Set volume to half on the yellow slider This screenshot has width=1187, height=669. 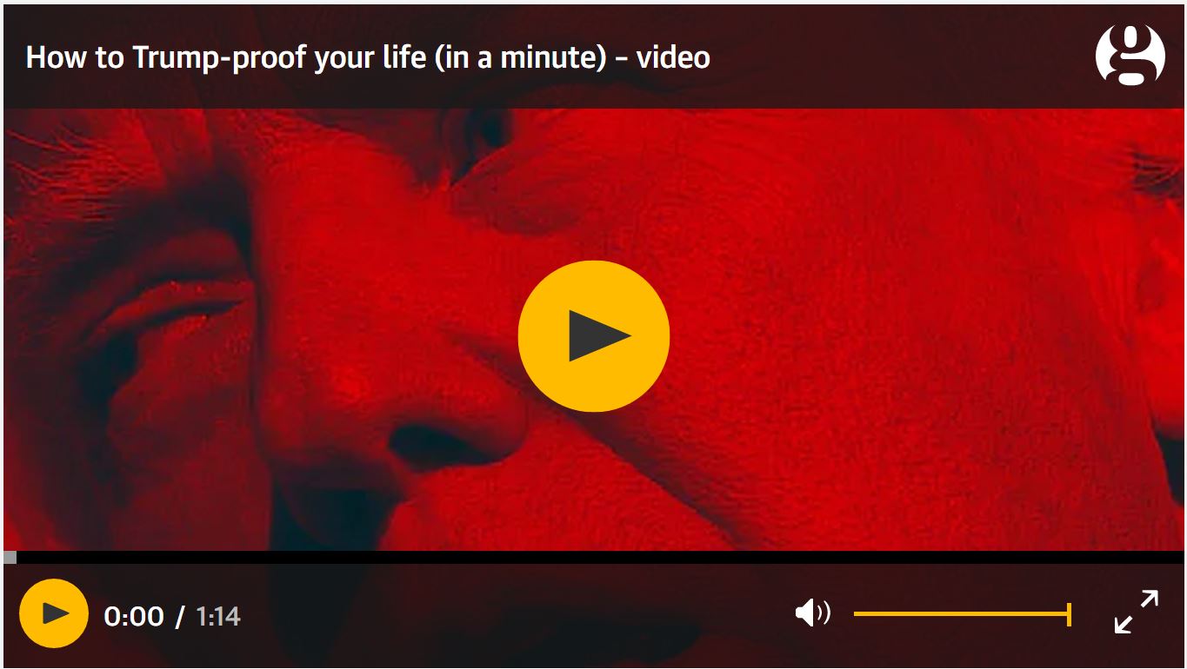[x=962, y=613]
